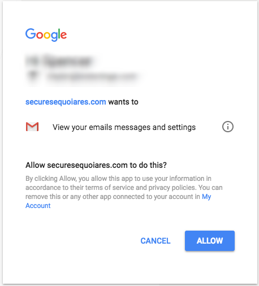The width and height of the screenshot is (259, 286).
Task: Click 'remove this or any other app' text
Action: [x=68, y=197]
